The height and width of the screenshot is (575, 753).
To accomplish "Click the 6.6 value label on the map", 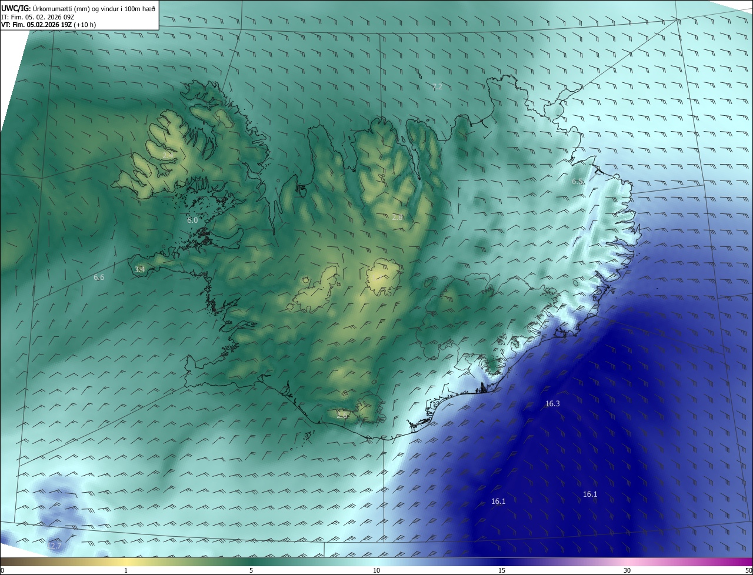I will [x=99, y=277].
